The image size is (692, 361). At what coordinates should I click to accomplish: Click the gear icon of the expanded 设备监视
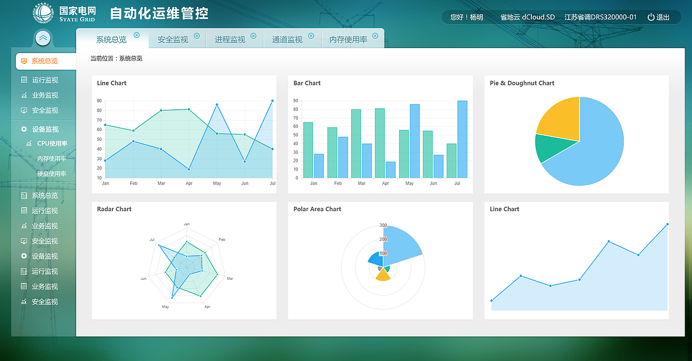[x=24, y=129]
